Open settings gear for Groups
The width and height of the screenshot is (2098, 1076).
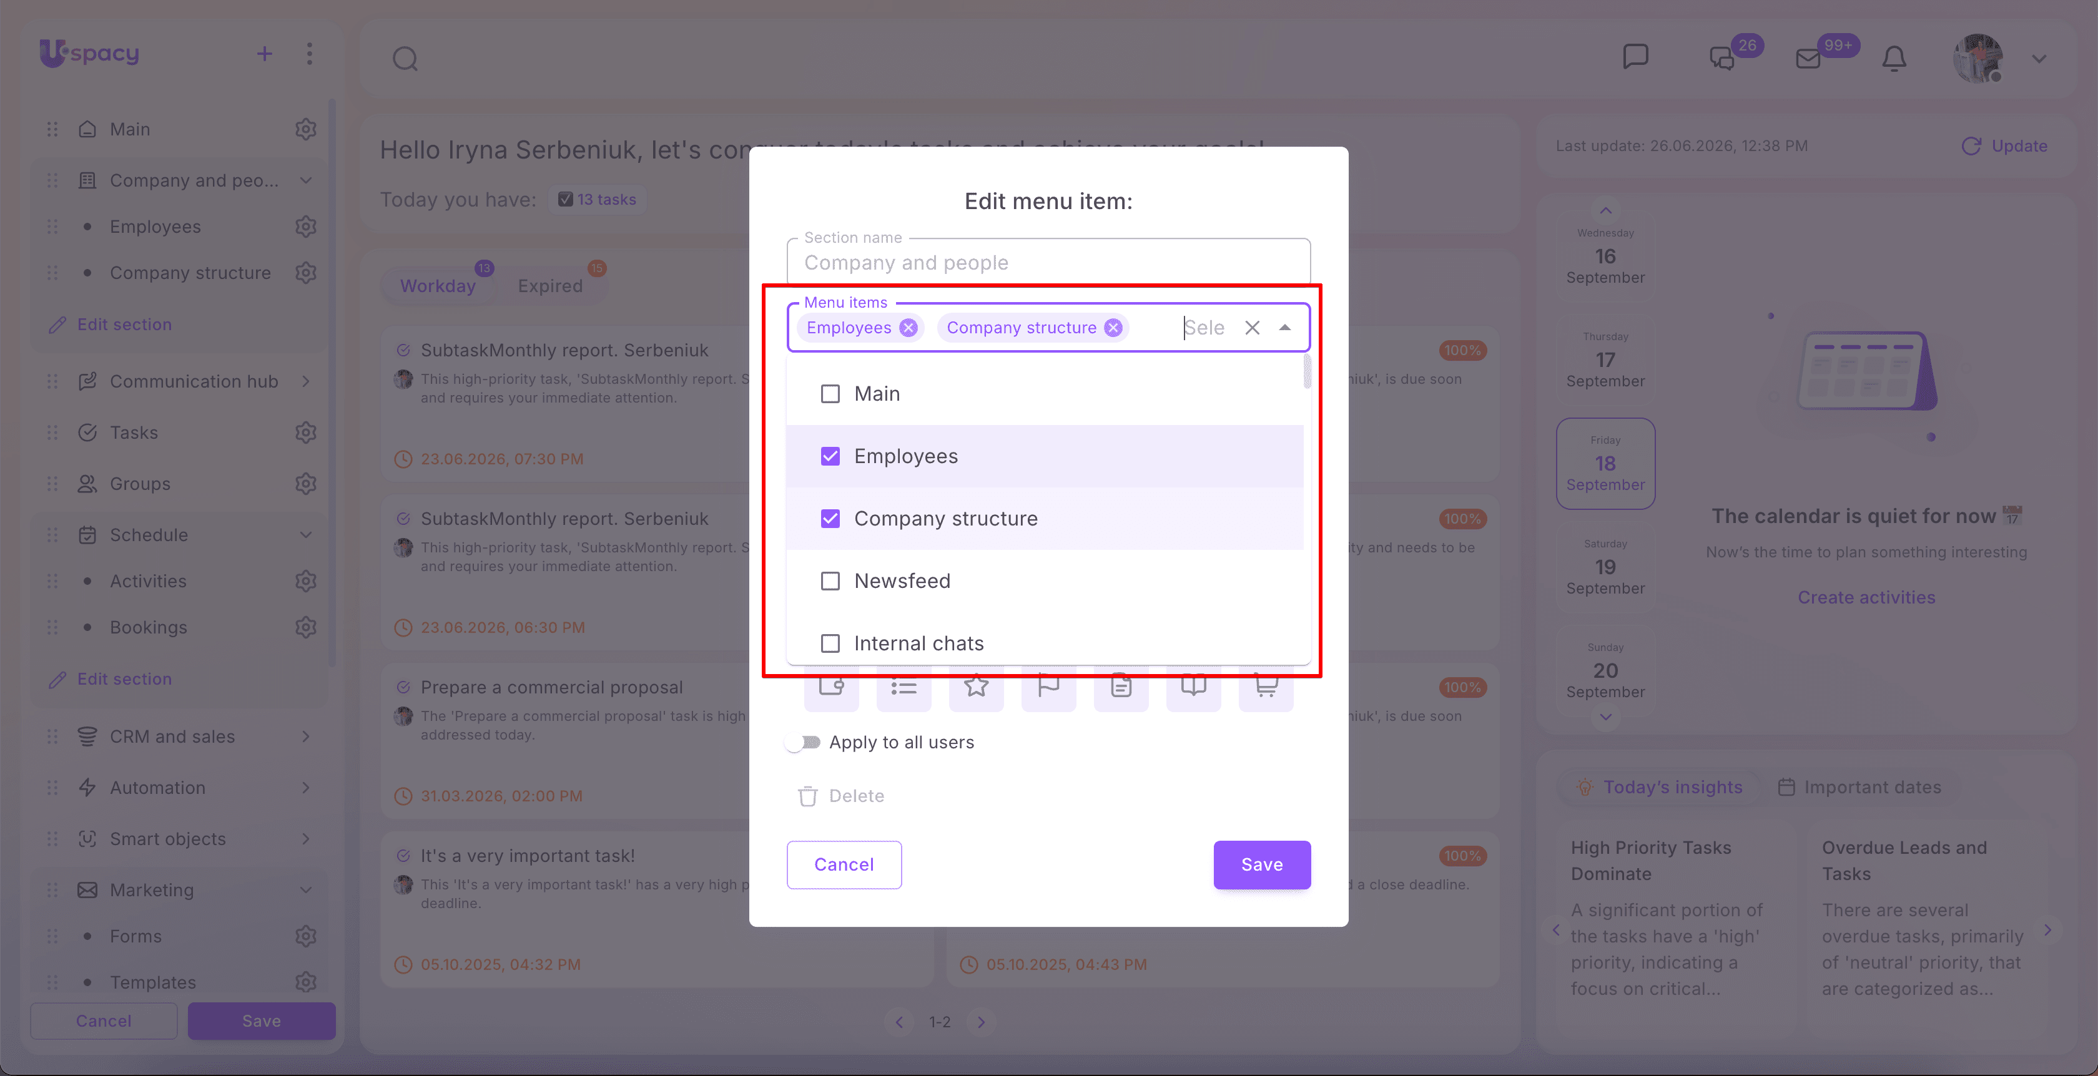[305, 484]
